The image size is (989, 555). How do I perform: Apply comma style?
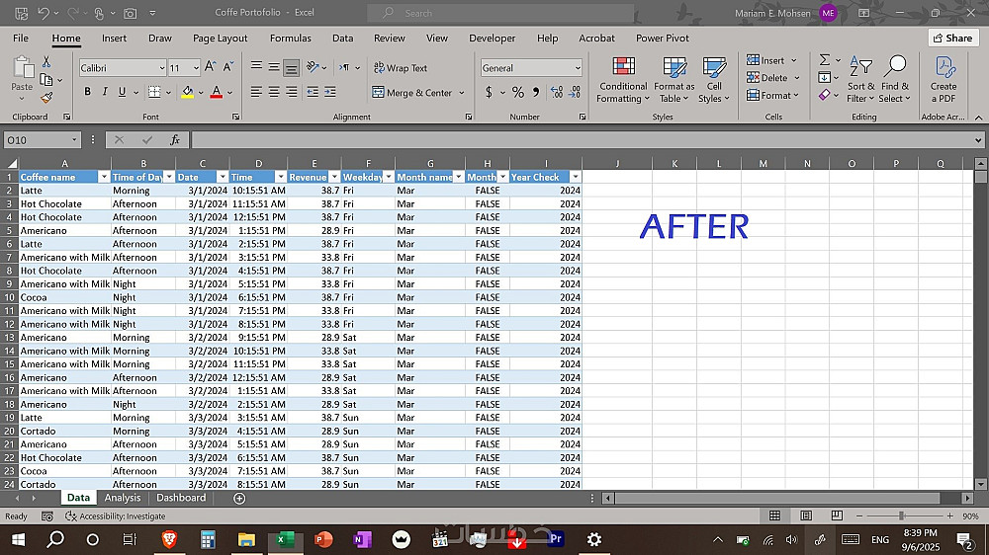pyautogui.click(x=536, y=92)
